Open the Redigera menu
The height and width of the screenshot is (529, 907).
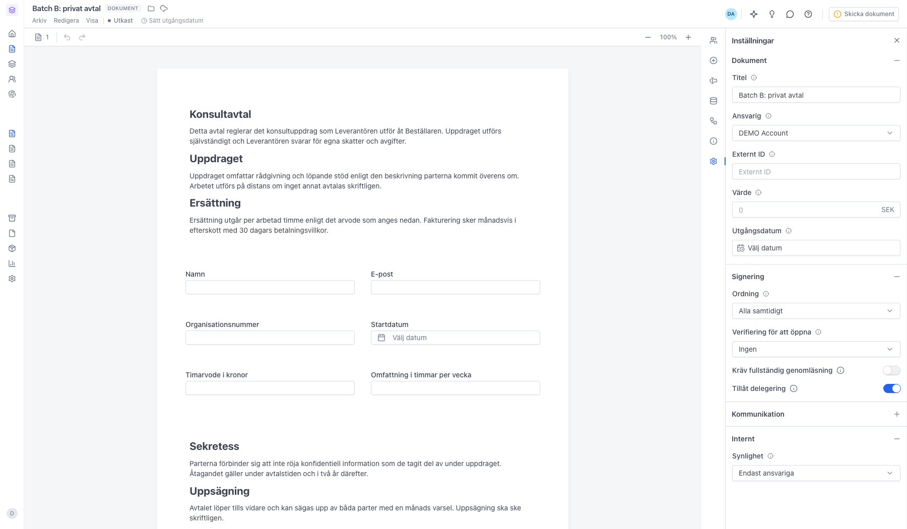(67, 21)
